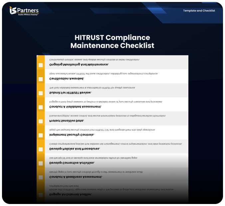225x206 pixels.
Task: Click the description starting 'Identify gaps'
Action: (96, 172)
